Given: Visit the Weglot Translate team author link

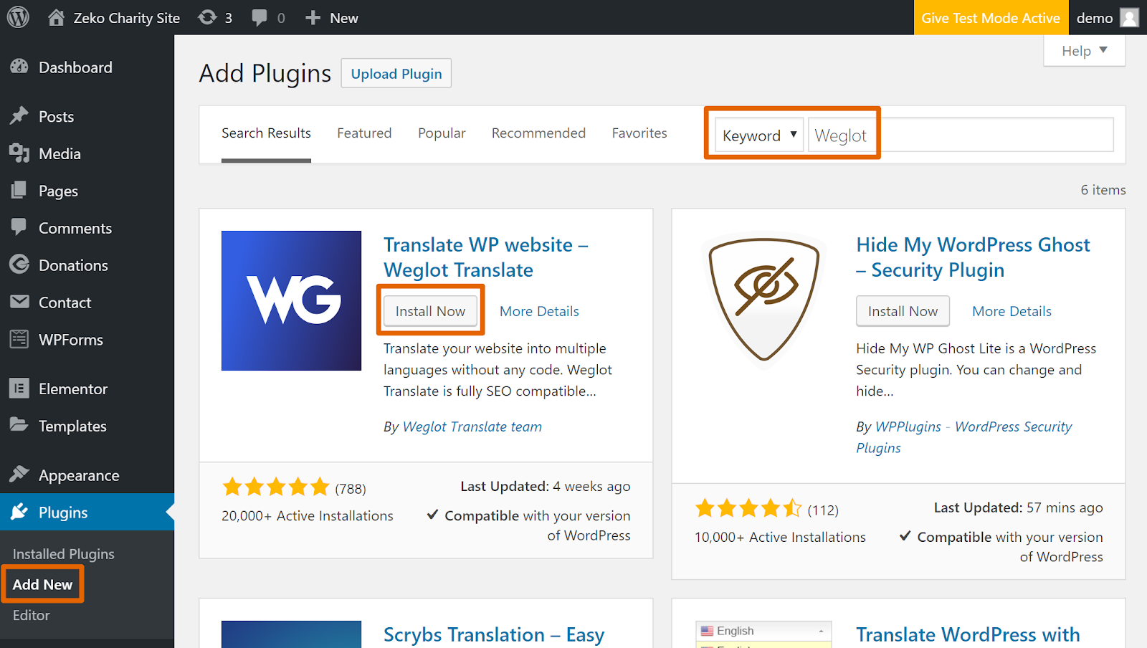Looking at the screenshot, I should [x=472, y=427].
